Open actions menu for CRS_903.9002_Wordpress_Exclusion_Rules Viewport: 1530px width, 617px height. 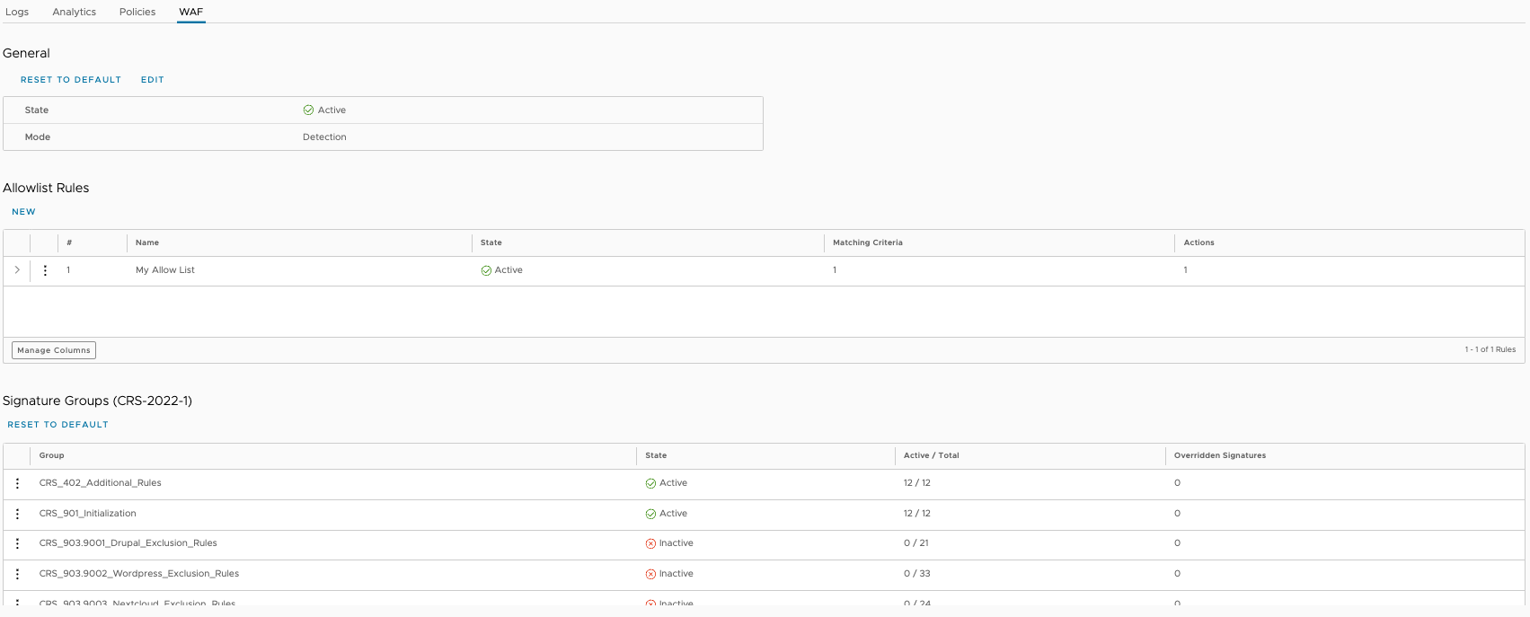coord(17,574)
